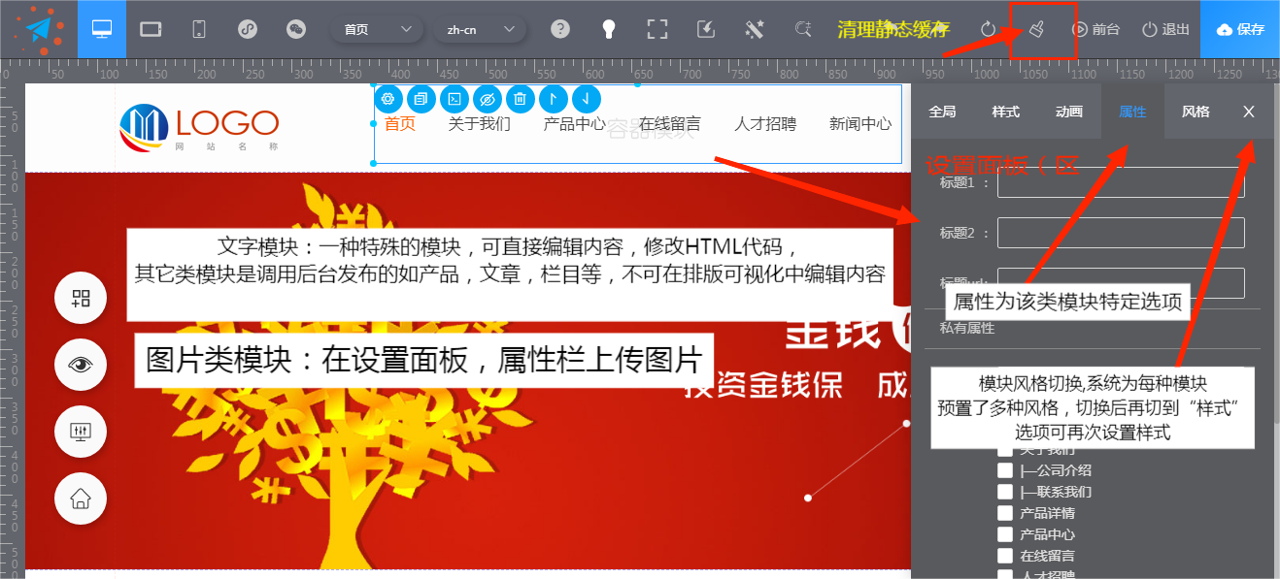This screenshot has width=1280, height=579.
Task: Delete the selected navigation module via trash icon
Action: point(521,99)
